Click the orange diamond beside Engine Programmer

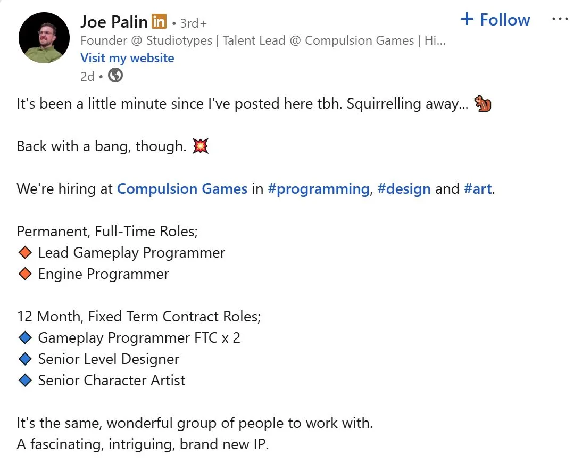(25, 274)
